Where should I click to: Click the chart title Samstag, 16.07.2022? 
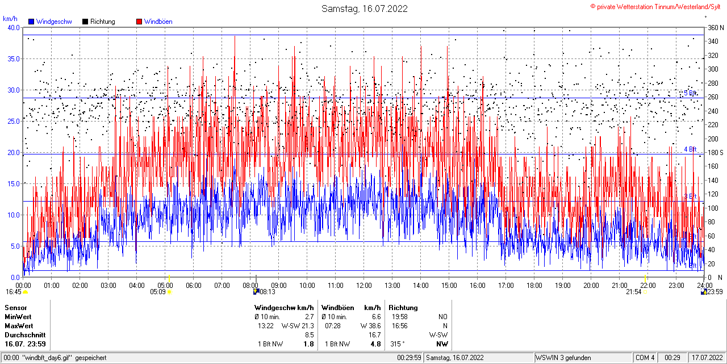click(x=364, y=9)
